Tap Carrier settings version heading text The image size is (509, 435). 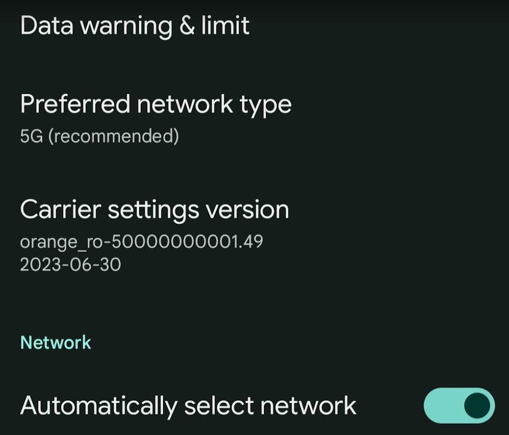(154, 209)
